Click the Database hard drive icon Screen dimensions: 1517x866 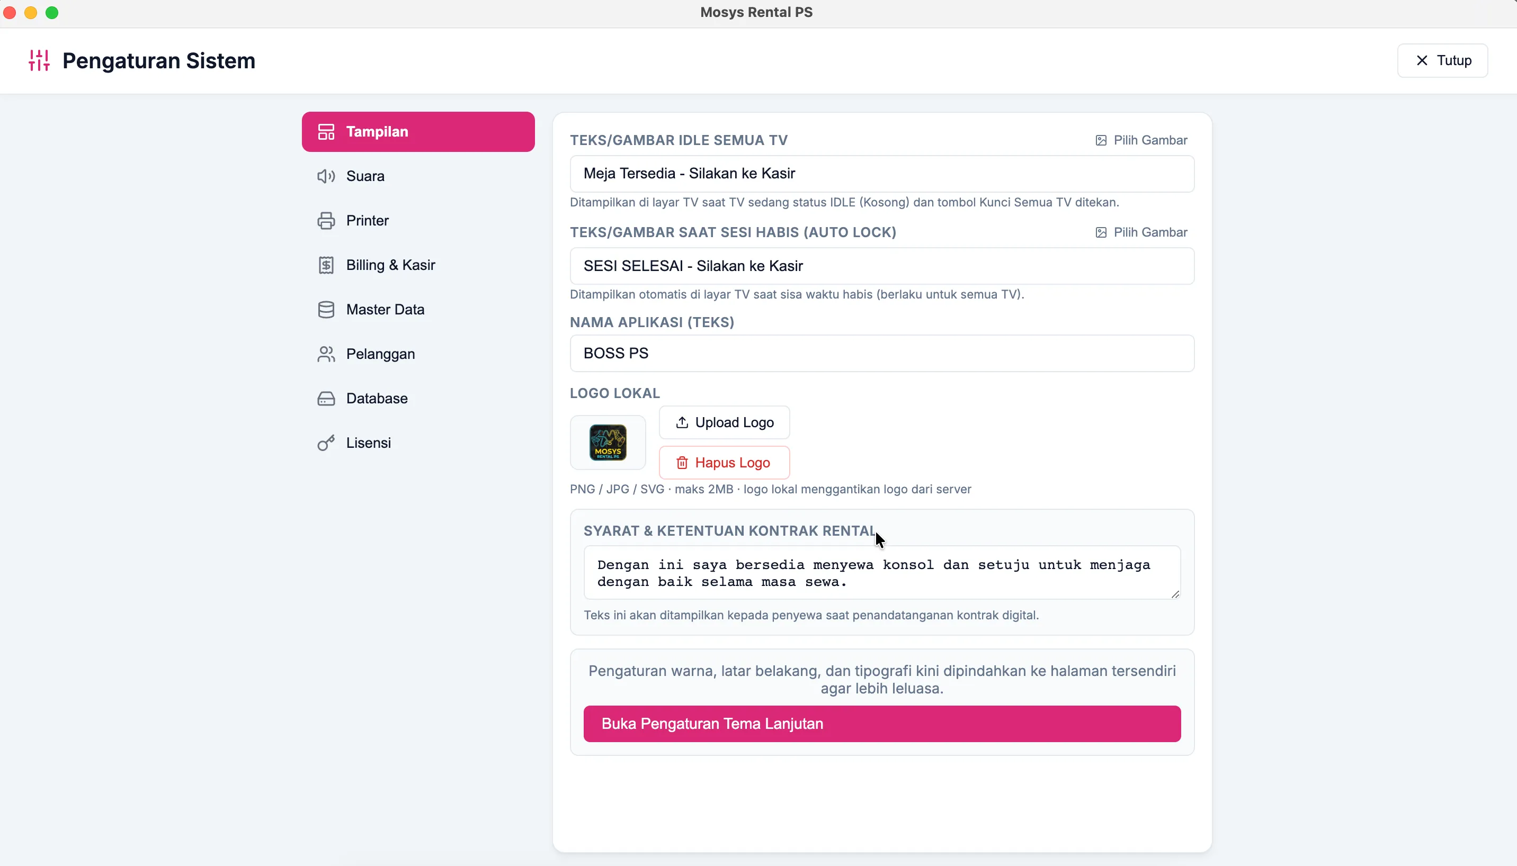(326, 399)
